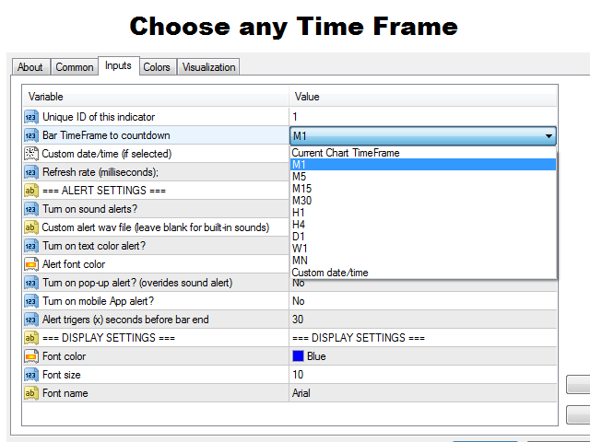The height and width of the screenshot is (442, 590).
Task: Select Custom date/time list option
Action: 423,273
